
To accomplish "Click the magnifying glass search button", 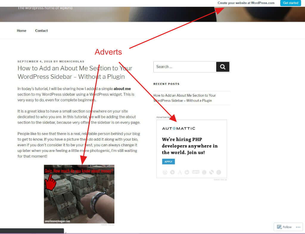I will click(222, 67).
